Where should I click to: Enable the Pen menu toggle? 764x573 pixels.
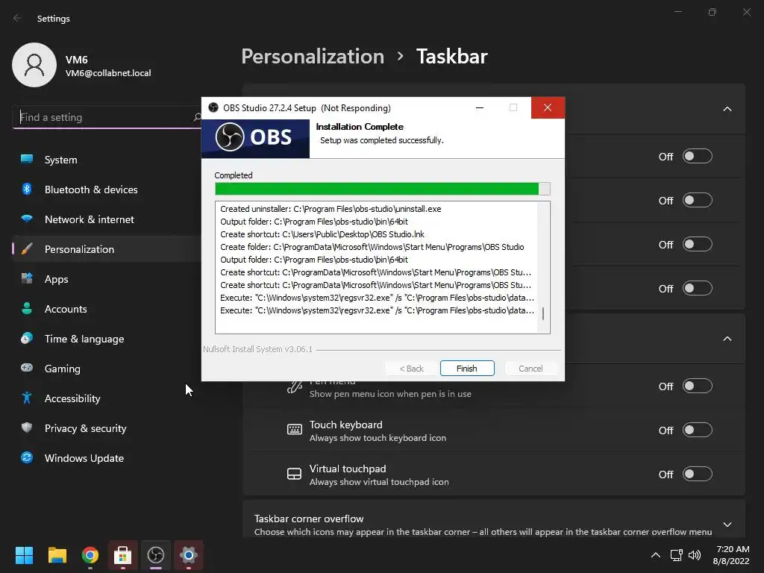(698, 386)
